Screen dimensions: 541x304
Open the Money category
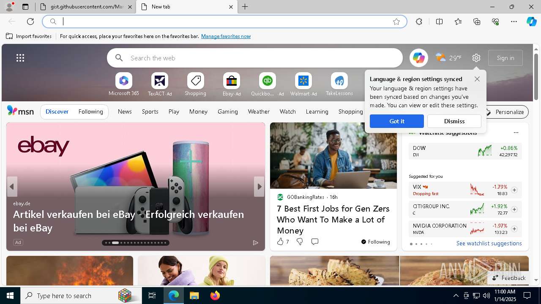(x=198, y=111)
